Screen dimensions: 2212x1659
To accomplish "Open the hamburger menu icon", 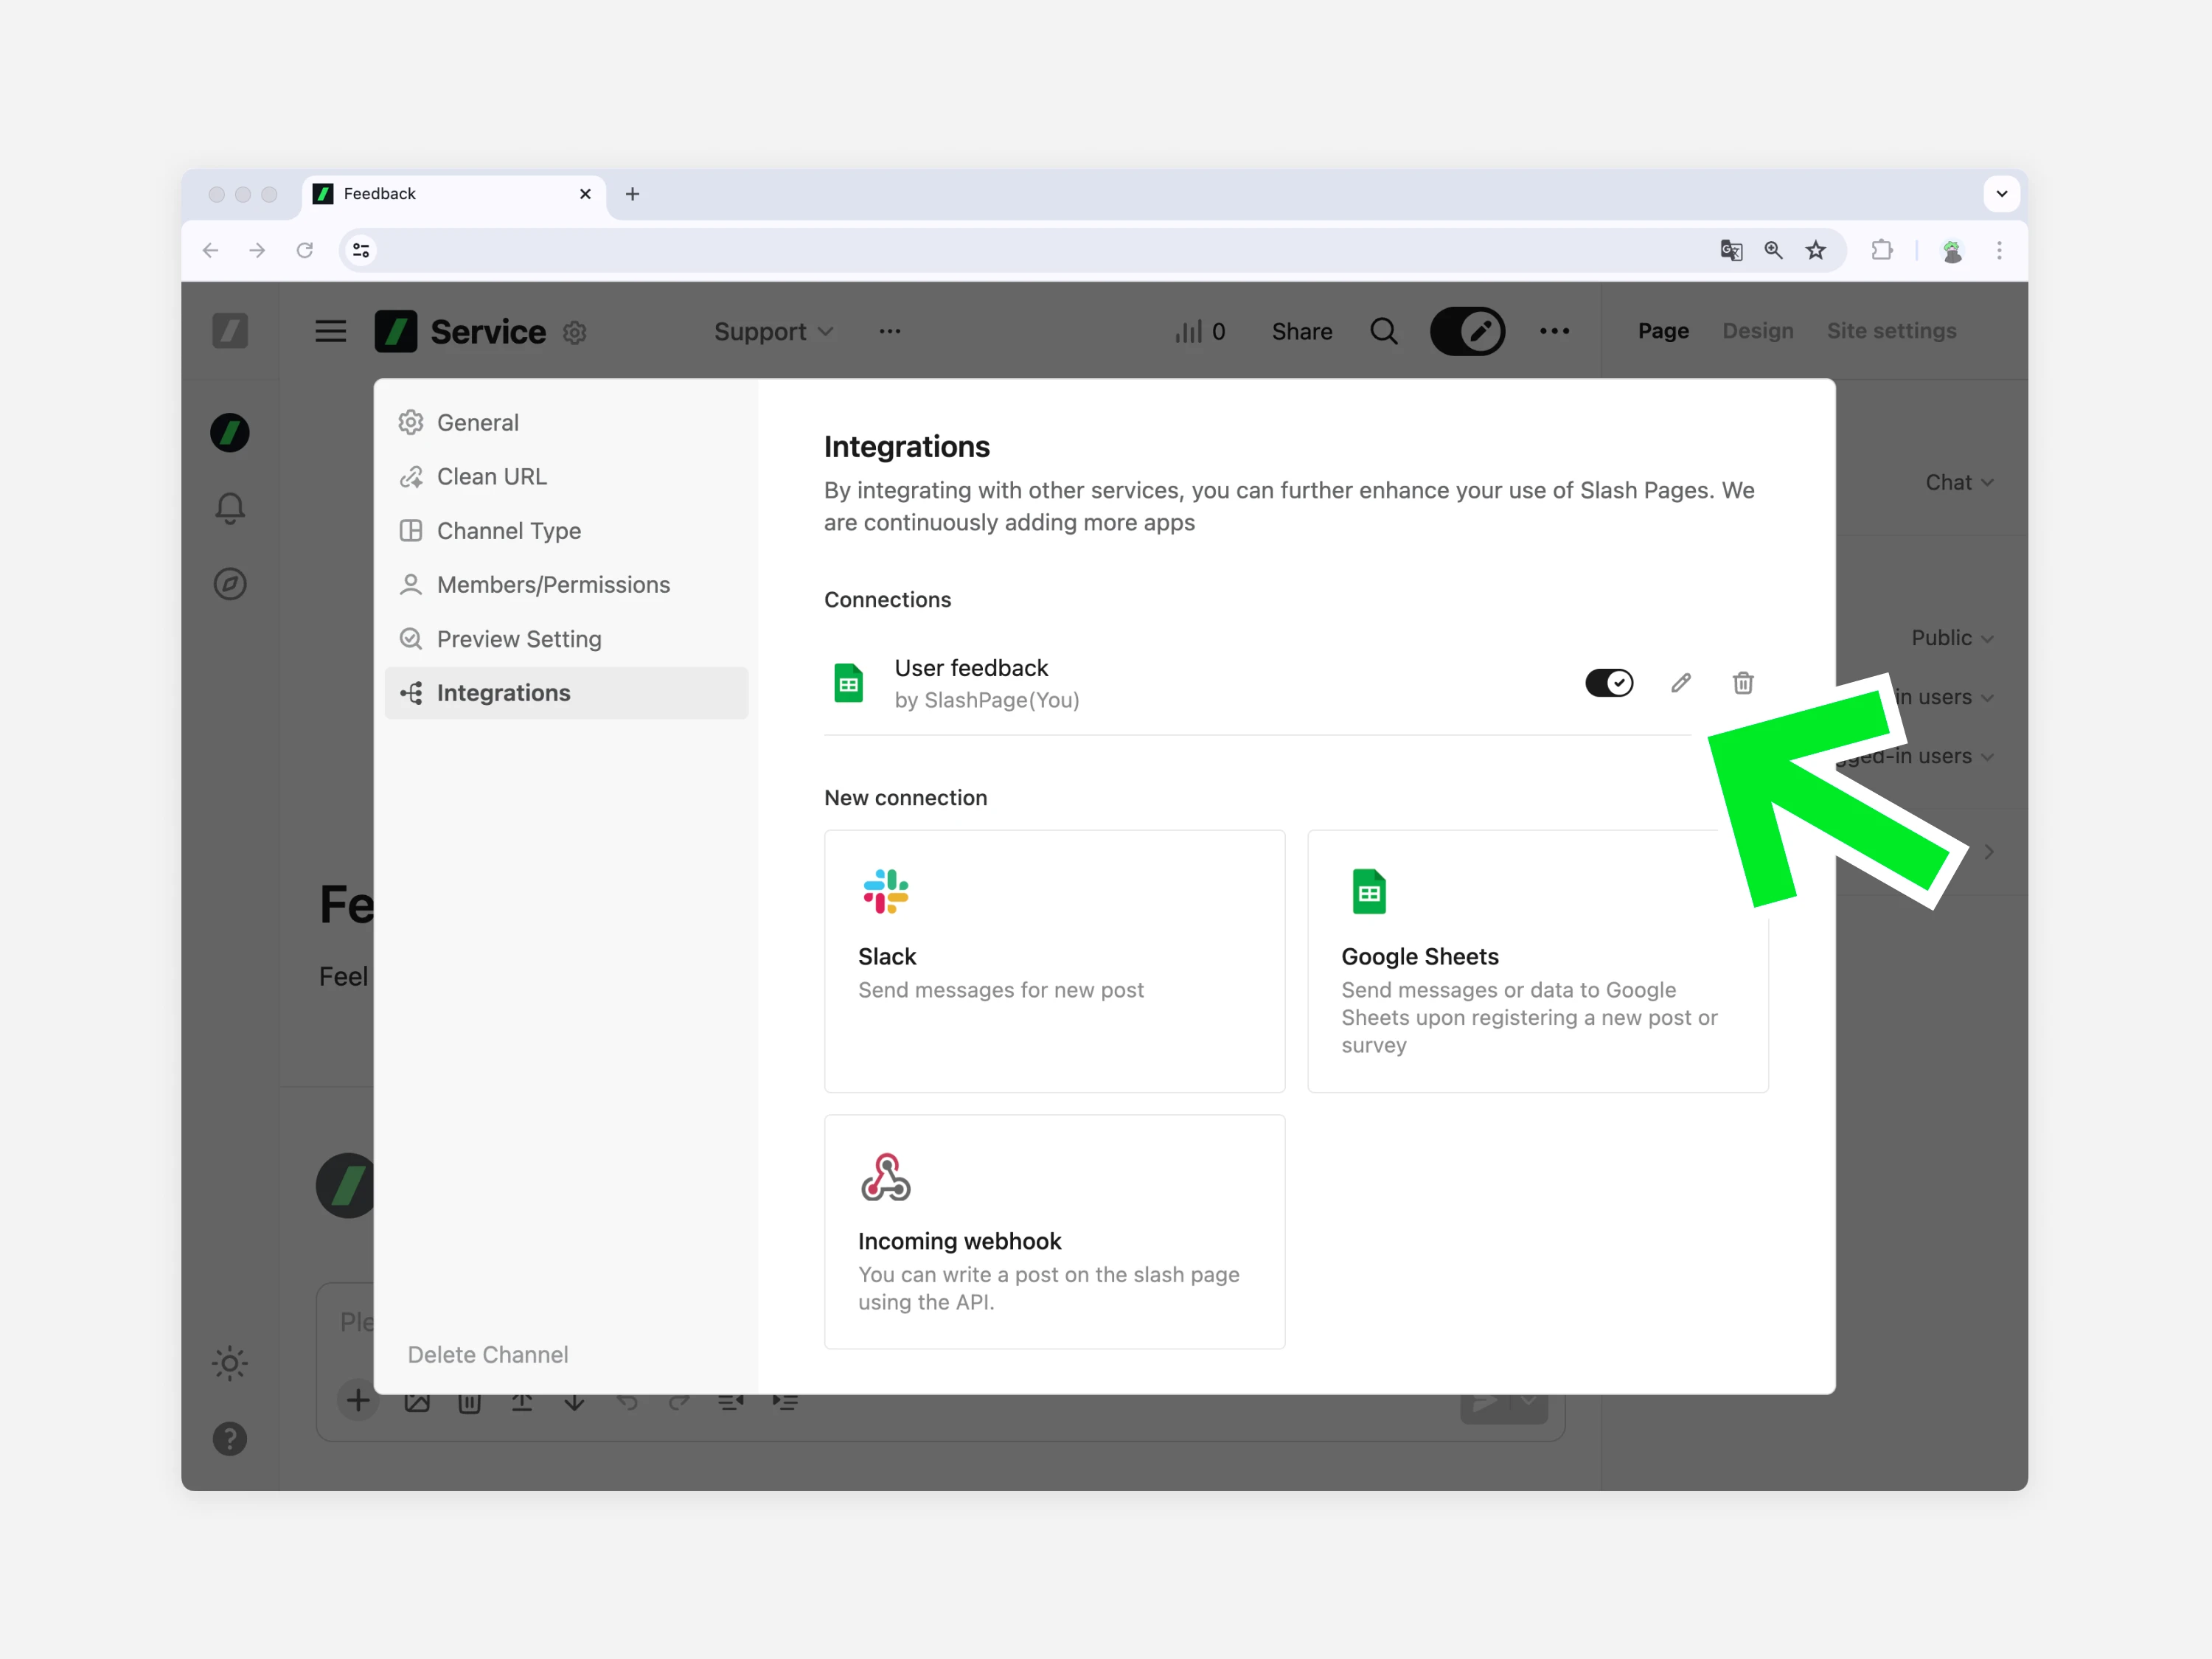I will click(x=330, y=331).
